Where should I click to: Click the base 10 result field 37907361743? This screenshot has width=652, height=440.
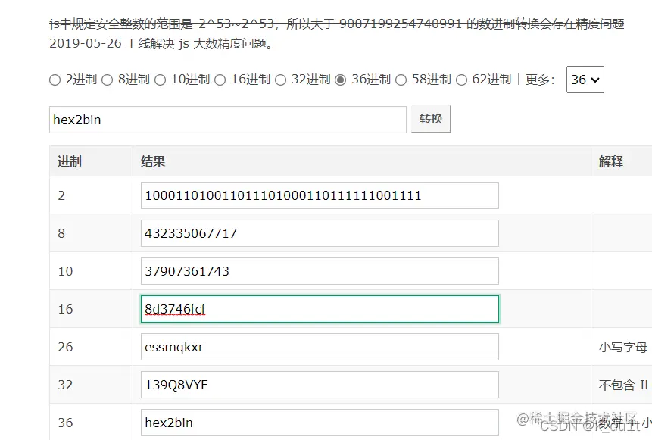pos(320,271)
